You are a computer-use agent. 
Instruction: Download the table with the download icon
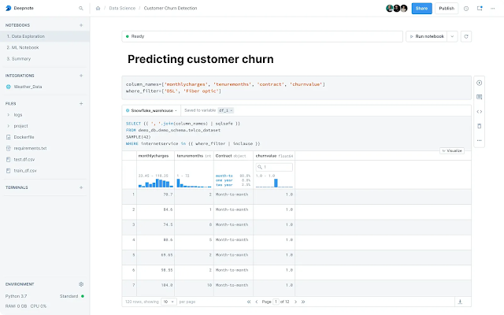[459, 301]
